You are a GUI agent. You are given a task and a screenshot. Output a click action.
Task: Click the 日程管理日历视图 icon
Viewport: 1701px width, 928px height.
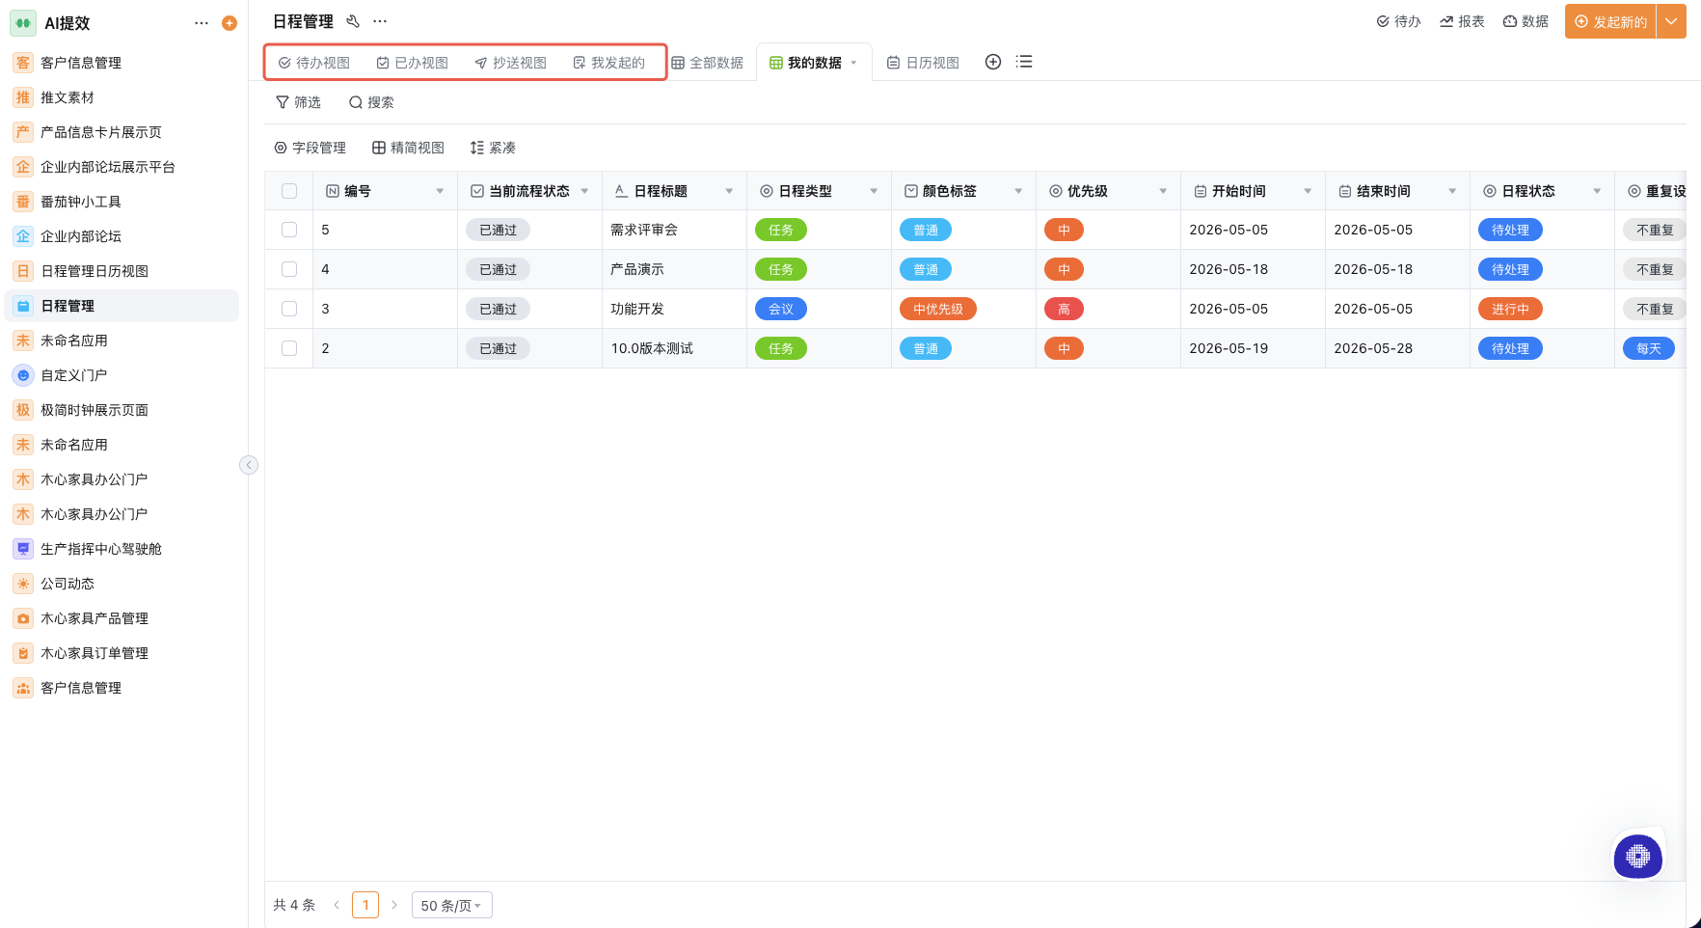tap(23, 271)
